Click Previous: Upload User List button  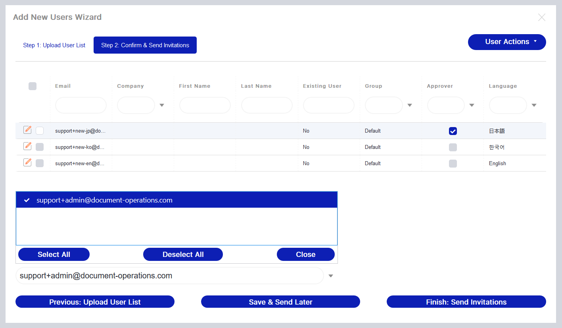pos(95,302)
